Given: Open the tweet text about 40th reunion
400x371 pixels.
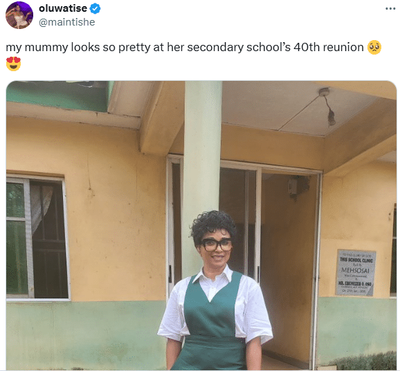Looking at the screenshot, I should (x=193, y=55).
